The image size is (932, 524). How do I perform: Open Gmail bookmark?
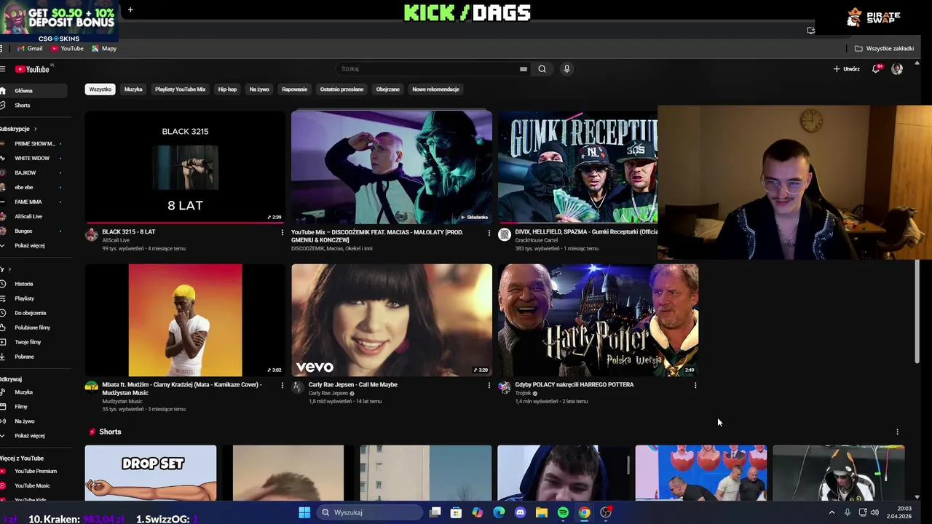[29, 49]
